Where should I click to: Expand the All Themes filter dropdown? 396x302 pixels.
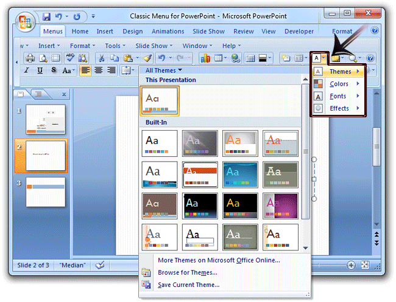[164, 70]
